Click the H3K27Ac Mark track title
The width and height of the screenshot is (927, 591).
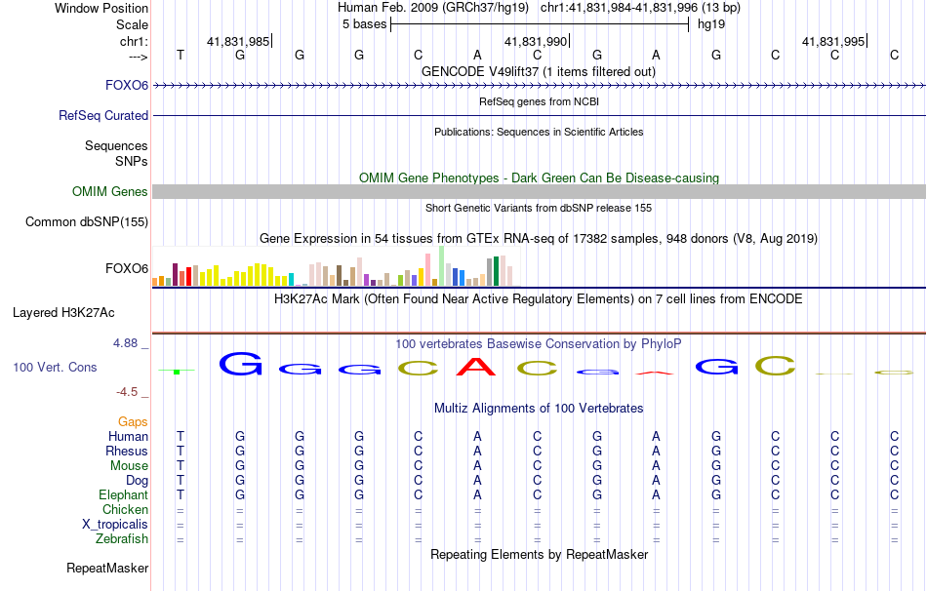539,298
